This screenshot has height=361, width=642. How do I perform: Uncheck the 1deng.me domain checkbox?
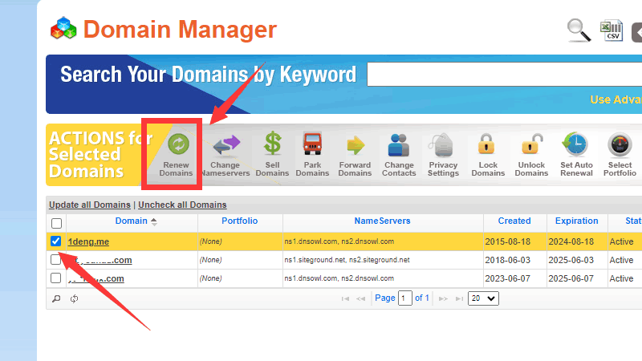point(55,241)
